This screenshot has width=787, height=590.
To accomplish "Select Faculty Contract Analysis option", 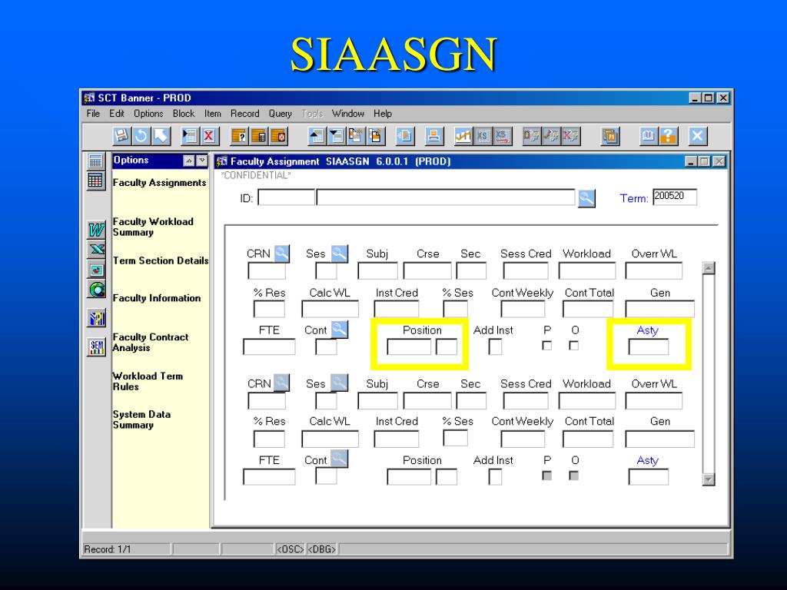I will [x=151, y=342].
